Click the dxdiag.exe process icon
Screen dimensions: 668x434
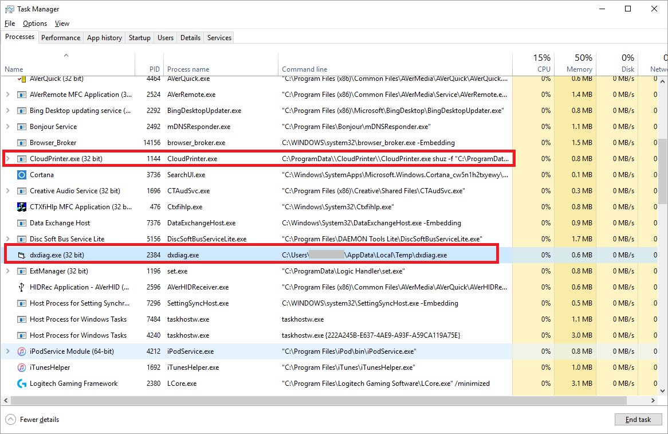pyautogui.click(x=21, y=255)
